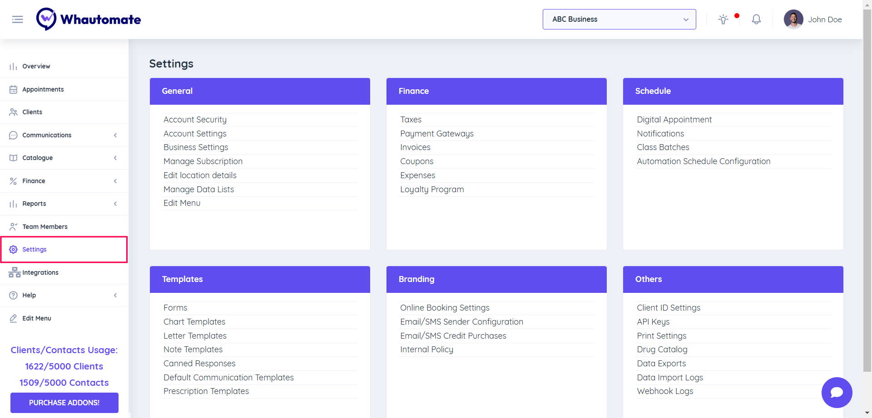
Task: Select the Appointments calendar icon
Action: click(14, 89)
